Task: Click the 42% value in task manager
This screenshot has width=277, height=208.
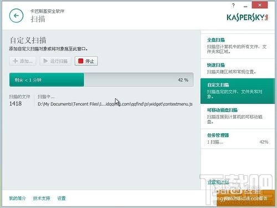Action: click(264, 142)
